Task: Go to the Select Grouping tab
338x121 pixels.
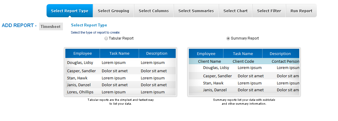Action: click(113, 11)
